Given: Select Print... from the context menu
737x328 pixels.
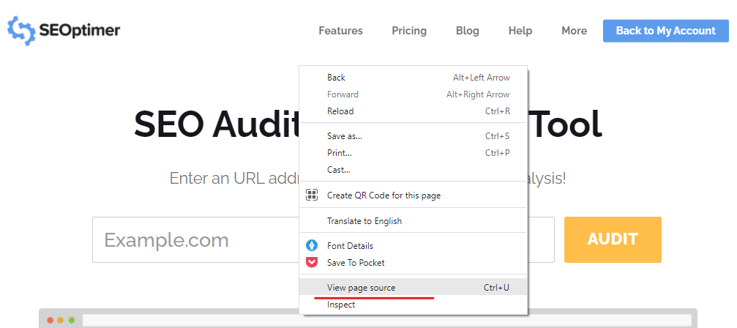Looking at the screenshot, I should pos(339,153).
